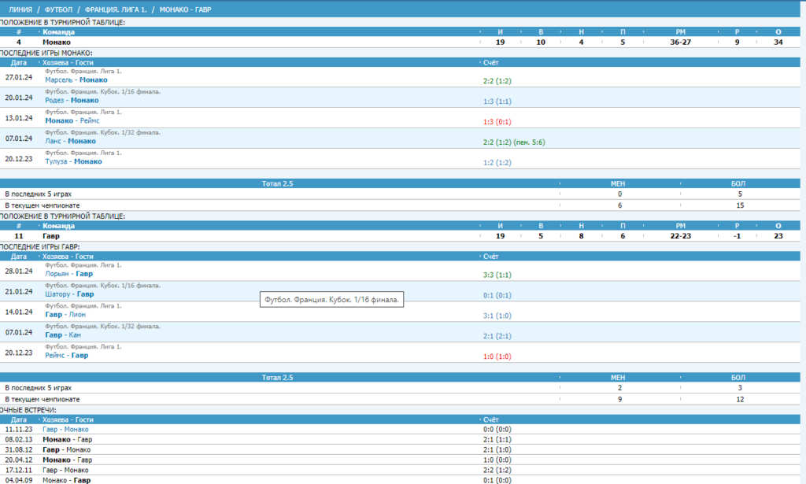Open the Лорьян - Гавр match
Viewport: 806px width, 484px height.
pos(68,274)
